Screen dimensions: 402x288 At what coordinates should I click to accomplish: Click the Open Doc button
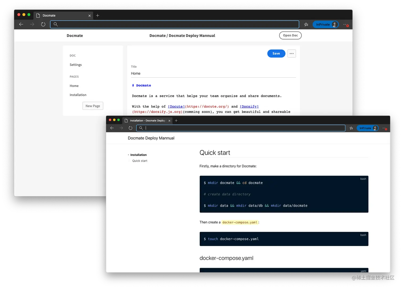click(x=290, y=35)
